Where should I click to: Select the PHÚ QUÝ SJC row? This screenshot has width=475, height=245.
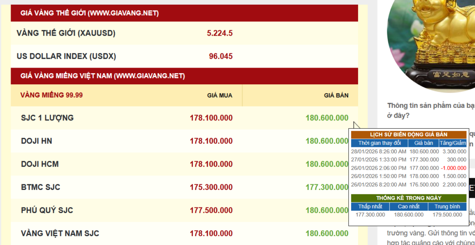pyautogui.click(x=47, y=210)
